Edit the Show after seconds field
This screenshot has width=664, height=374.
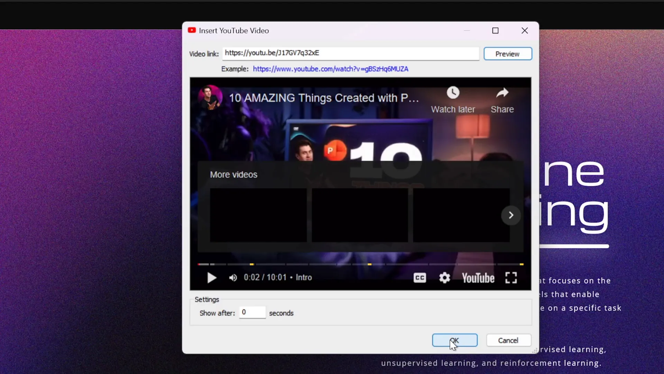pos(252,312)
